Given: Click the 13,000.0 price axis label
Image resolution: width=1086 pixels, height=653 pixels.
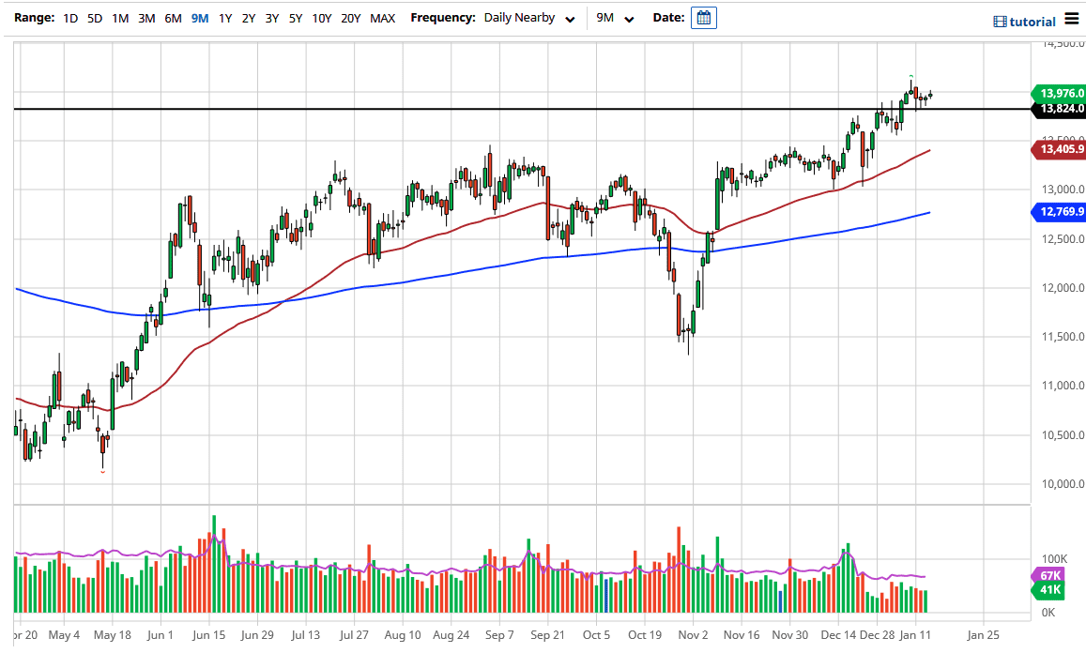Looking at the screenshot, I should pos(1063,190).
